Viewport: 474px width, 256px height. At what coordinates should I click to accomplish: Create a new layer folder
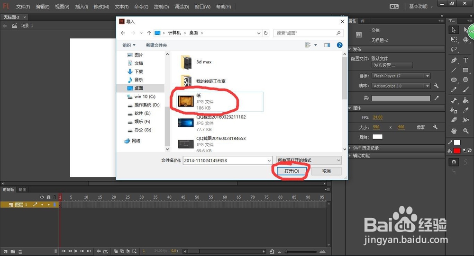(13, 251)
